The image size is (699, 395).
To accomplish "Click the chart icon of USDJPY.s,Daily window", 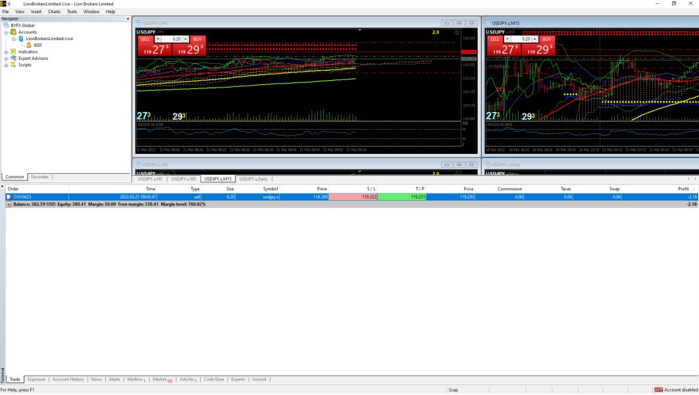I will point(488,165).
